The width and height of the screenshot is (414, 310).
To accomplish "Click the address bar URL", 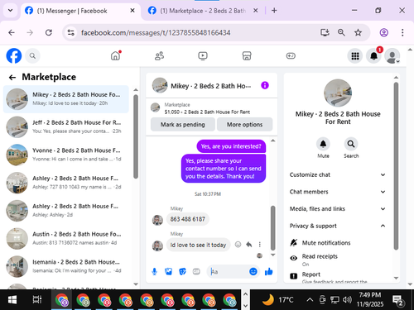I will [156, 33].
